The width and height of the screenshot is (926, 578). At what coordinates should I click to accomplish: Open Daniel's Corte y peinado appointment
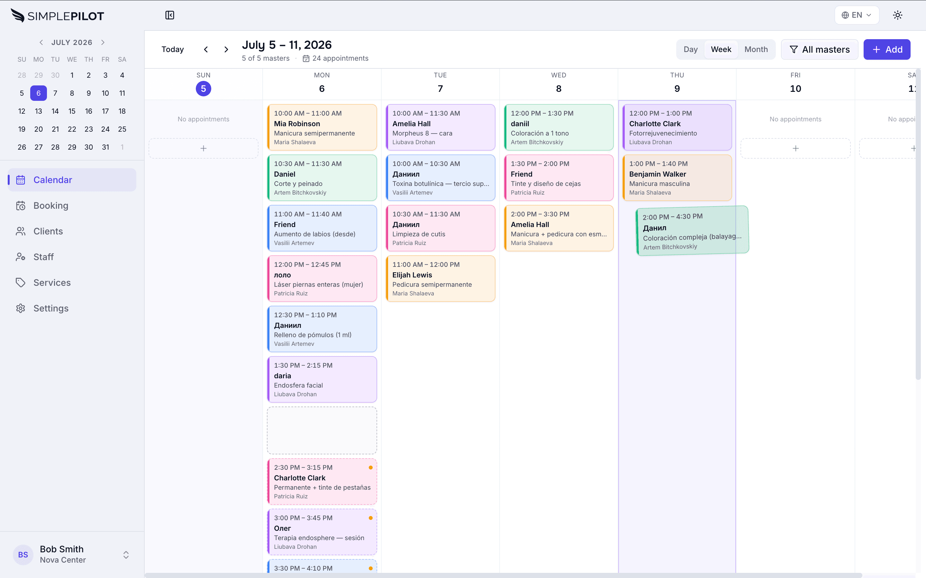coord(322,178)
